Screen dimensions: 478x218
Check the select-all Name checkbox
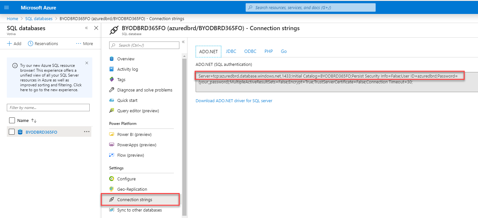point(12,120)
